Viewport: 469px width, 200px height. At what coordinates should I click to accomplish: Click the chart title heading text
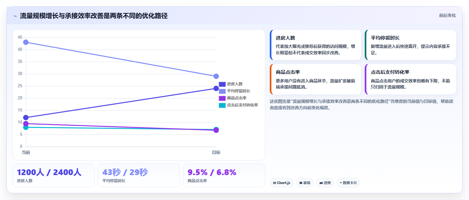[x=94, y=16]
